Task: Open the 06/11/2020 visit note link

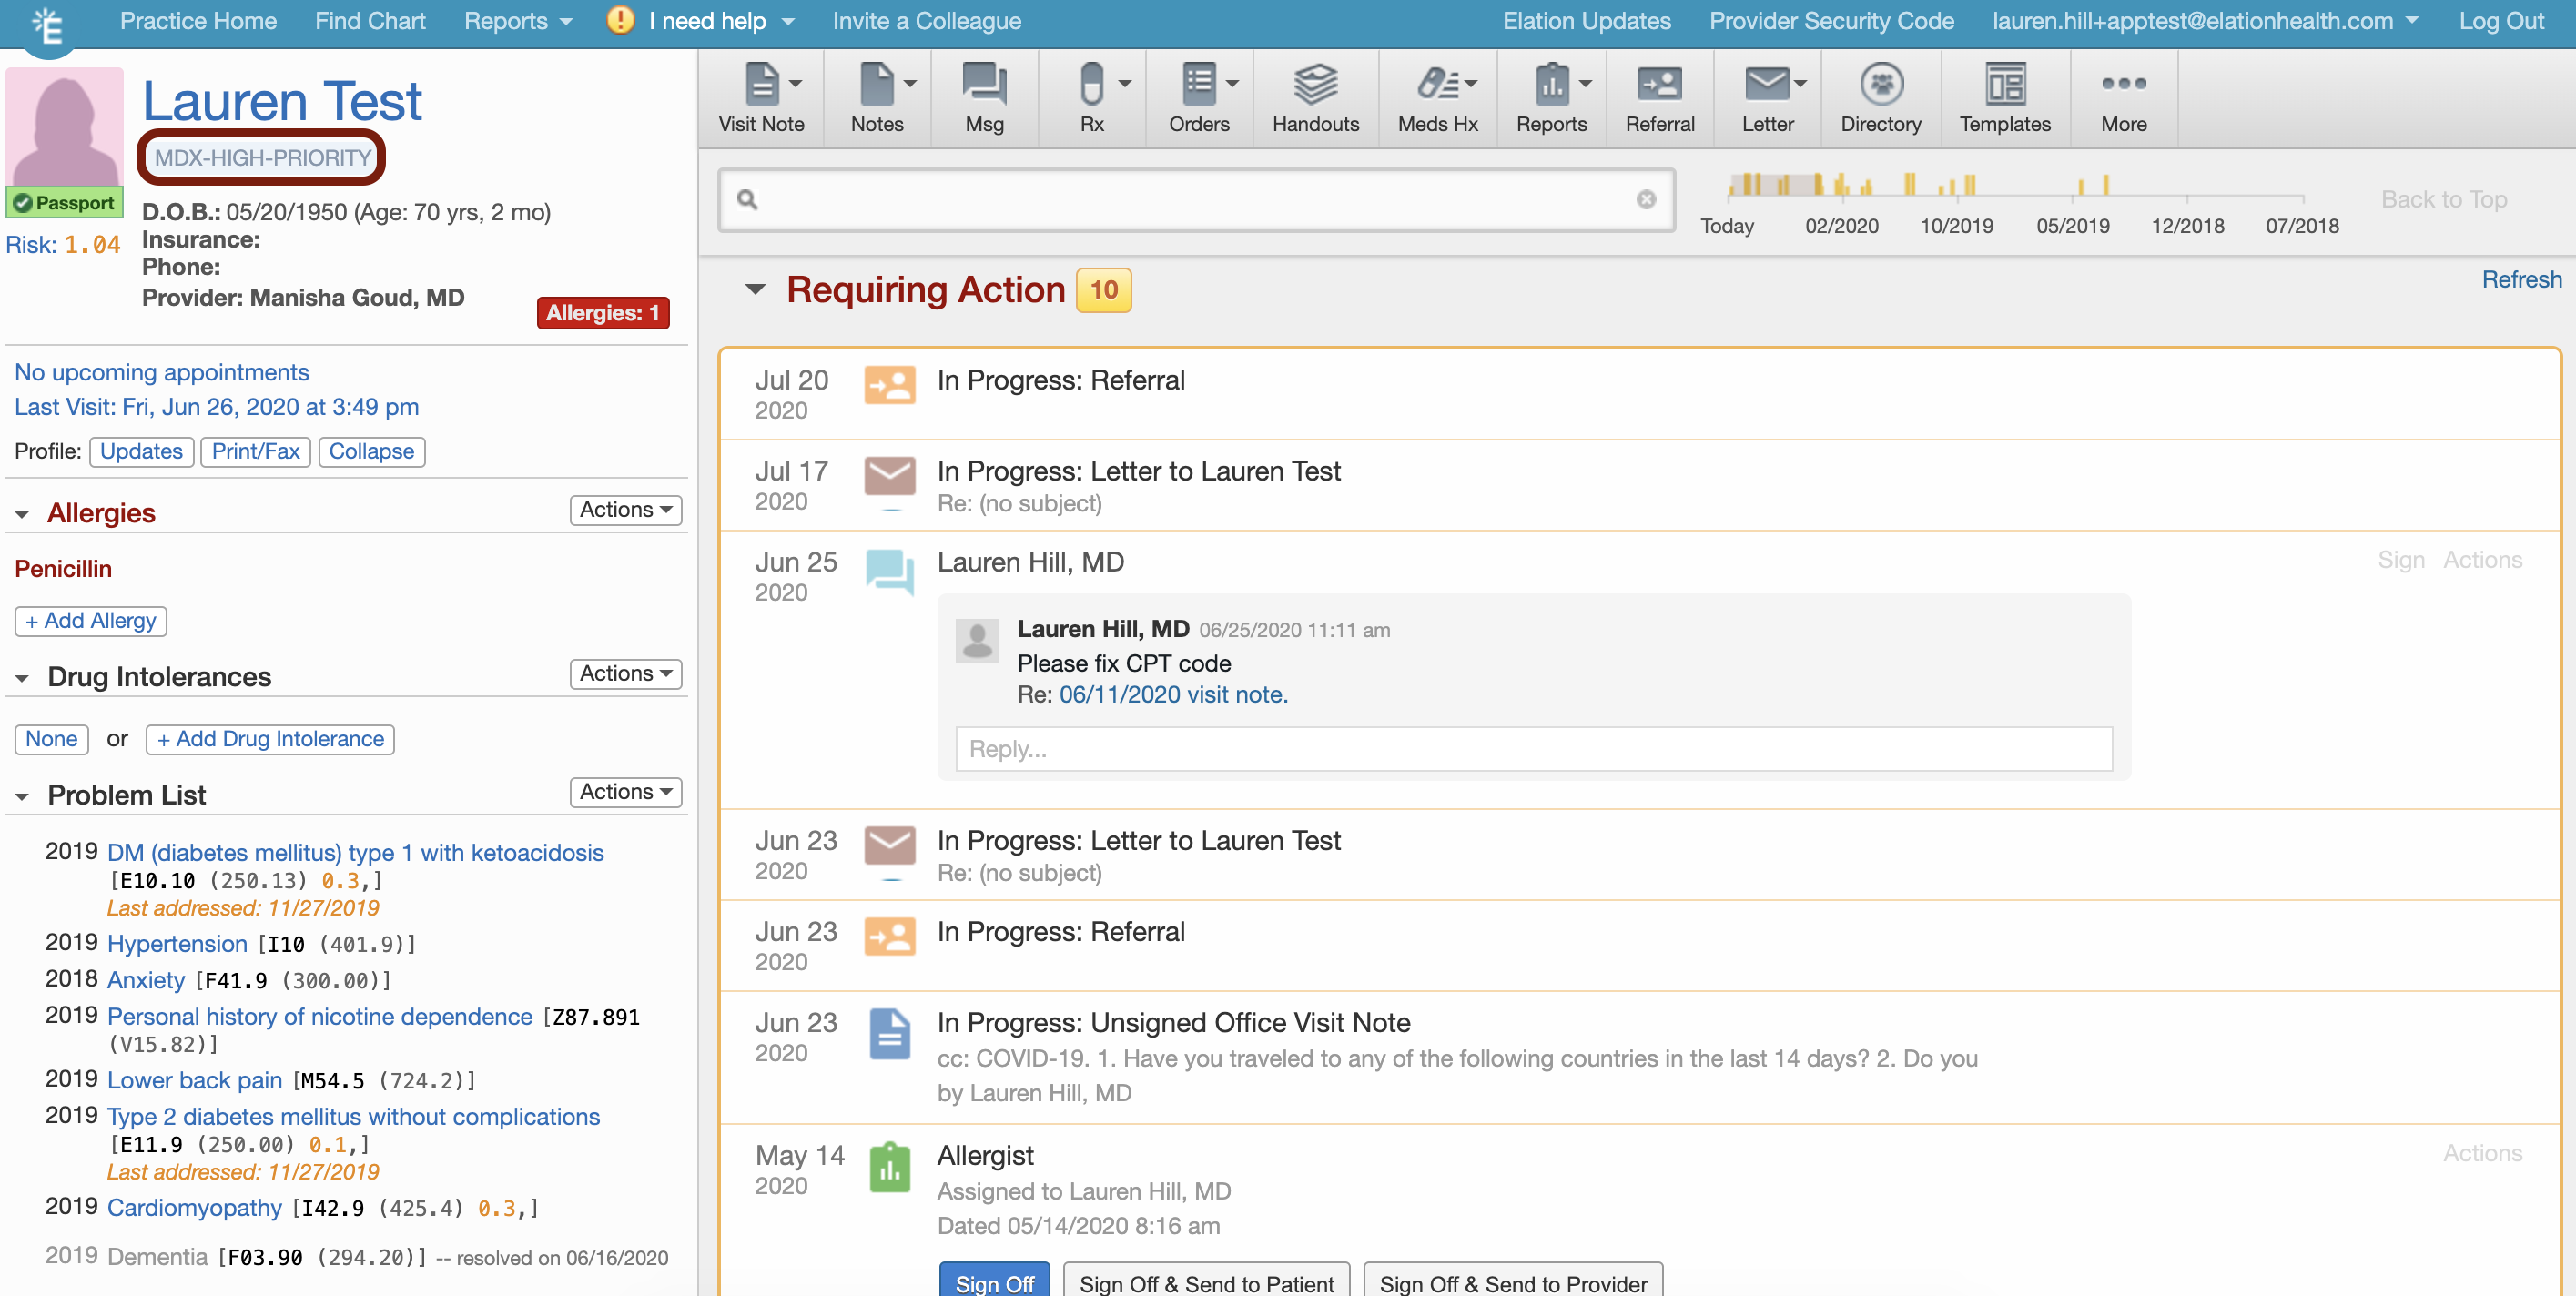Action: [1172, 694]
